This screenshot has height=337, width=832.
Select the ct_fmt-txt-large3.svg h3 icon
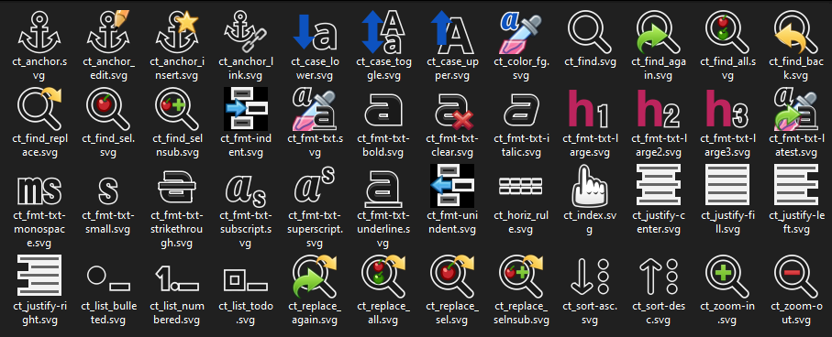pos(727,109)
